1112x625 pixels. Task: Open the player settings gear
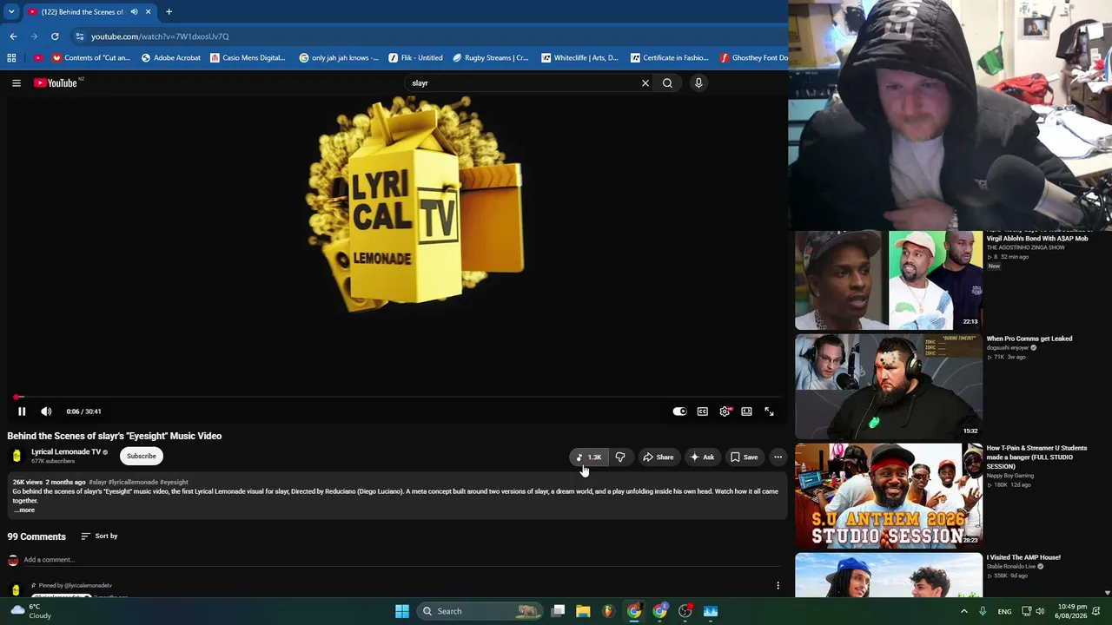(725, 411)
